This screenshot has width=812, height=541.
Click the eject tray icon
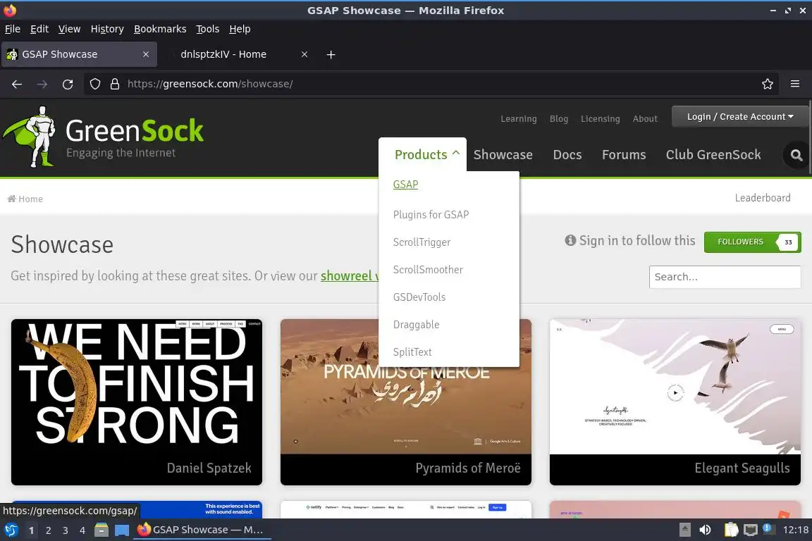(684, 530)
